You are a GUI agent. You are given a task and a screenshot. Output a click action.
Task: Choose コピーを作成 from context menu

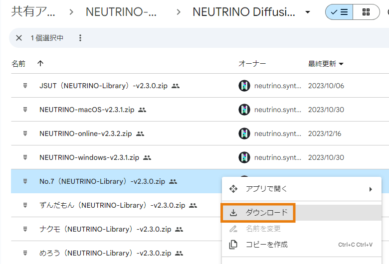point(301,245)
